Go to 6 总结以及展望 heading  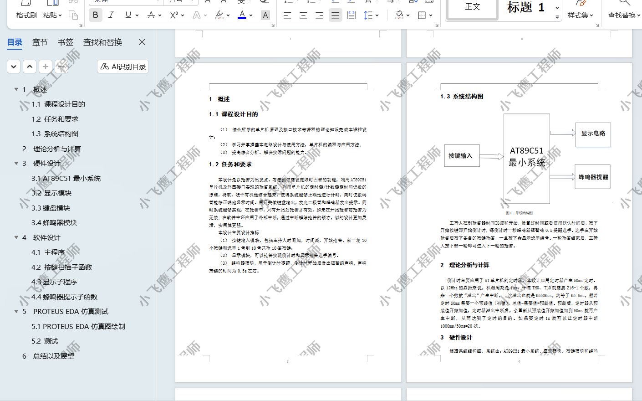(x=48, y=356)
